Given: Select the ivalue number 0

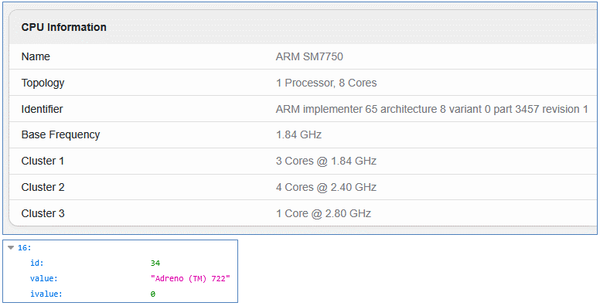Looking at the screenshot, I should 152,294.
